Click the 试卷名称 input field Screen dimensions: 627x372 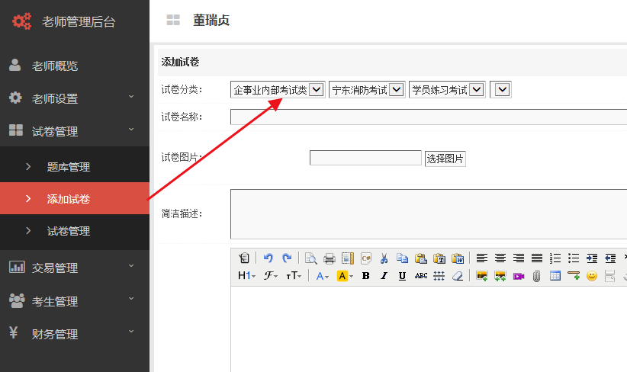(428, 117)
